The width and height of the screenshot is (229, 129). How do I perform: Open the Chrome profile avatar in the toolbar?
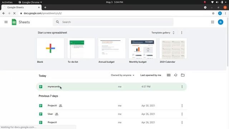tap(220, 13)
